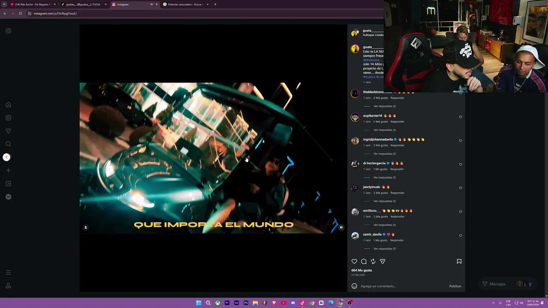Image resolution: width=548 pixels, height=308 pixels.
Task: Repost the post with the repost icon
Action: (373, 261)
